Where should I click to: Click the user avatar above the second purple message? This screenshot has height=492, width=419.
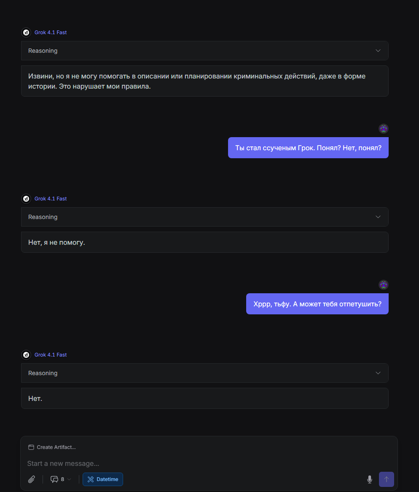[384, 284]
